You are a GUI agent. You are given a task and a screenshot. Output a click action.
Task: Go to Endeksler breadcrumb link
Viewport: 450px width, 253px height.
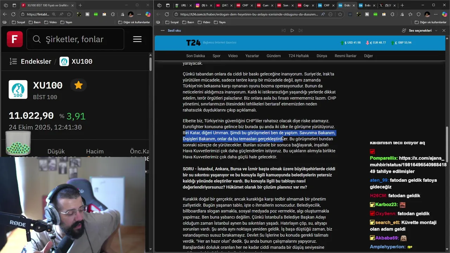pos(36,61)
